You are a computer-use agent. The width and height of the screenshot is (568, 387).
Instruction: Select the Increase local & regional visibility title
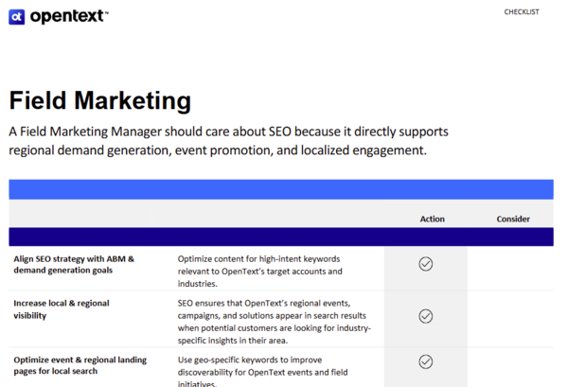coord(61,308)
